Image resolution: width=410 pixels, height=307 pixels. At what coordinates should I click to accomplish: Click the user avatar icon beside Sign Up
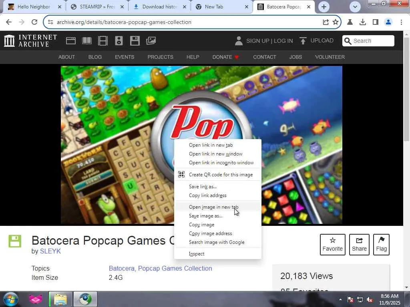[239, 41]
